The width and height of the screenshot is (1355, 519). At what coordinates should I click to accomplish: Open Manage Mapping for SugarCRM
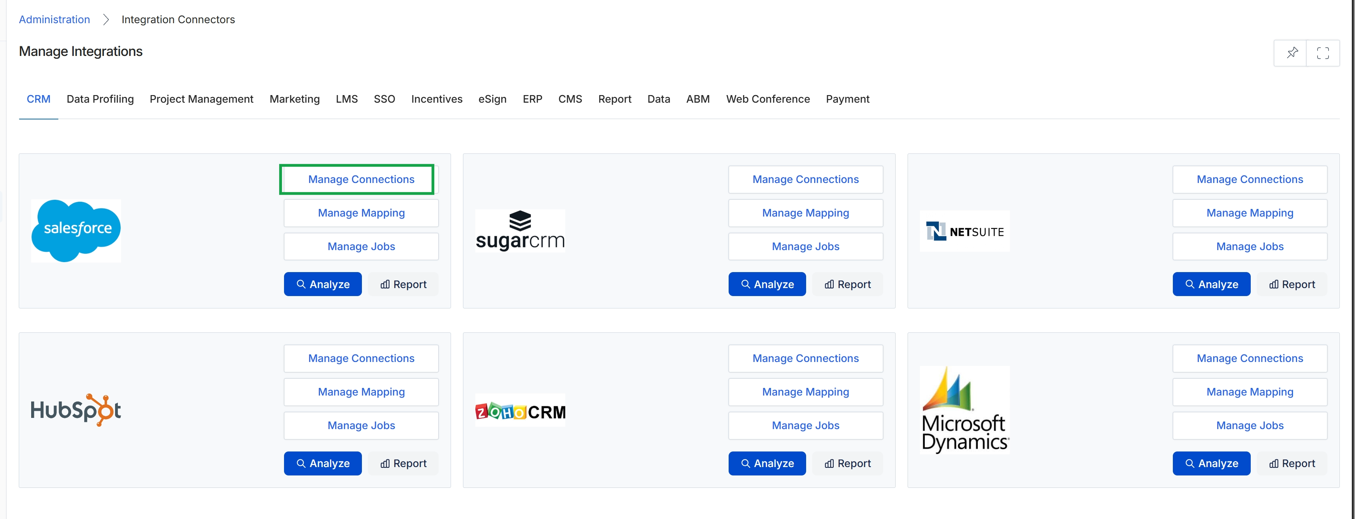805,213
